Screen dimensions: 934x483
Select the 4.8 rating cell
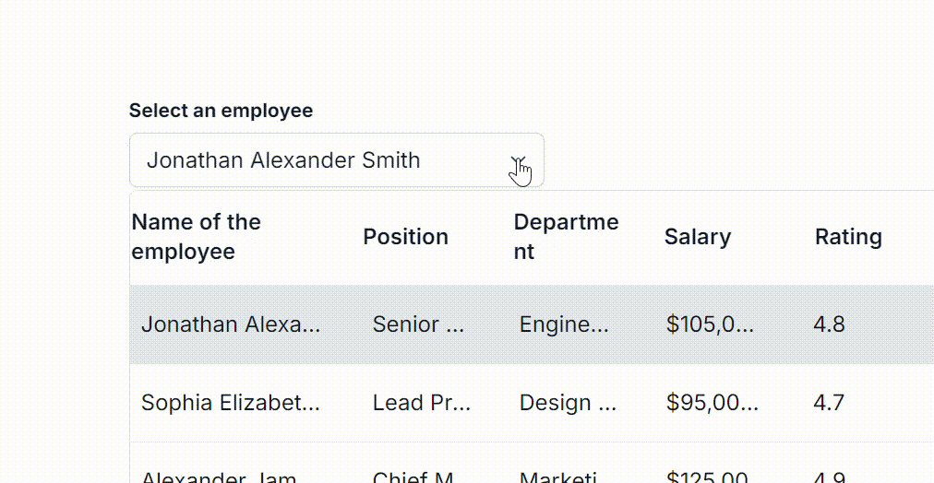coord(829,324)
